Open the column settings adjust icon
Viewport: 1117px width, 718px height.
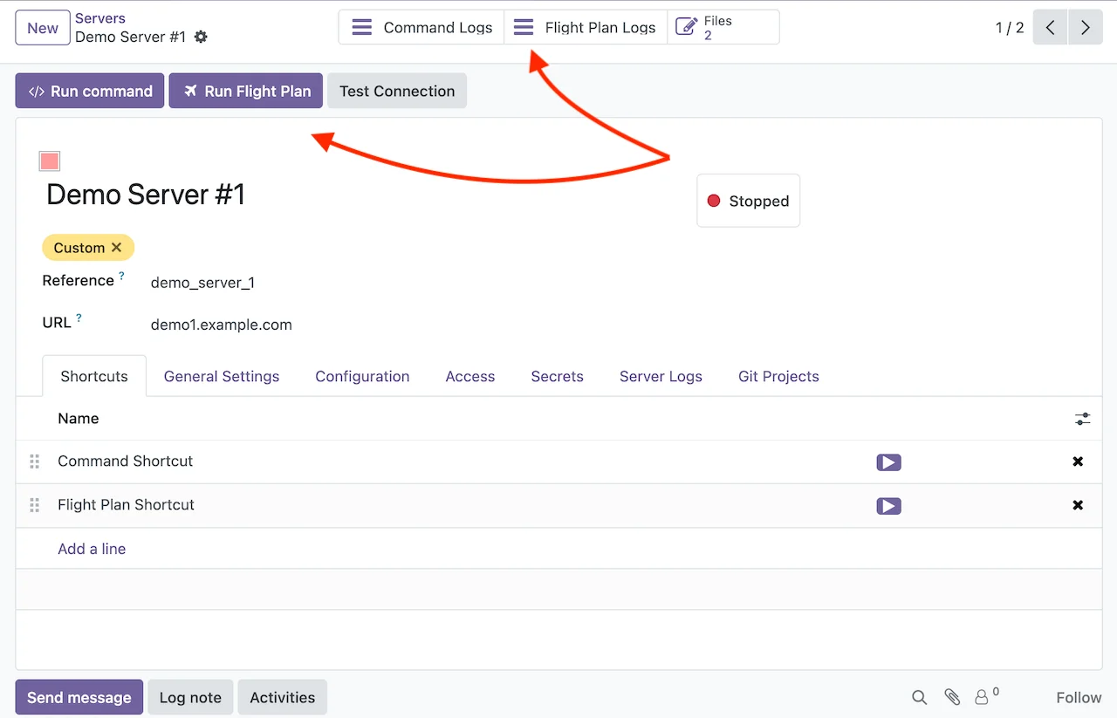coord(1082,419)
